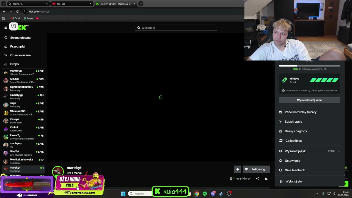
Task: Open the Windows Start menu
Action: pyautogui.click(x=123, y=194)
